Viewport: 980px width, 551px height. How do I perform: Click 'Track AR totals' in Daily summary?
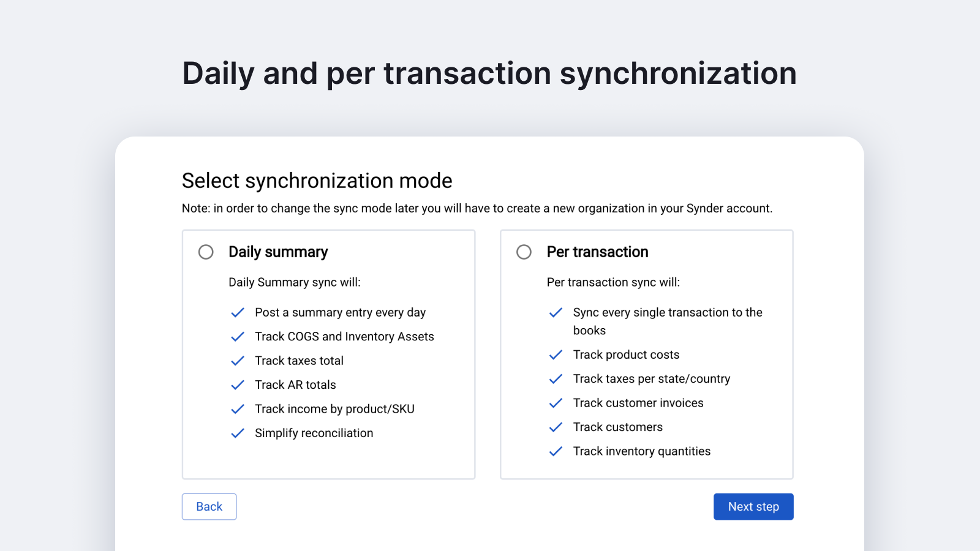coord(295,384)
